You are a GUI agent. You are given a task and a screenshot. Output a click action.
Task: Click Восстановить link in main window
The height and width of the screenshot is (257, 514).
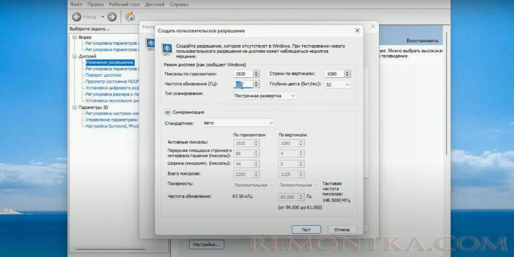tap(422, 41)
